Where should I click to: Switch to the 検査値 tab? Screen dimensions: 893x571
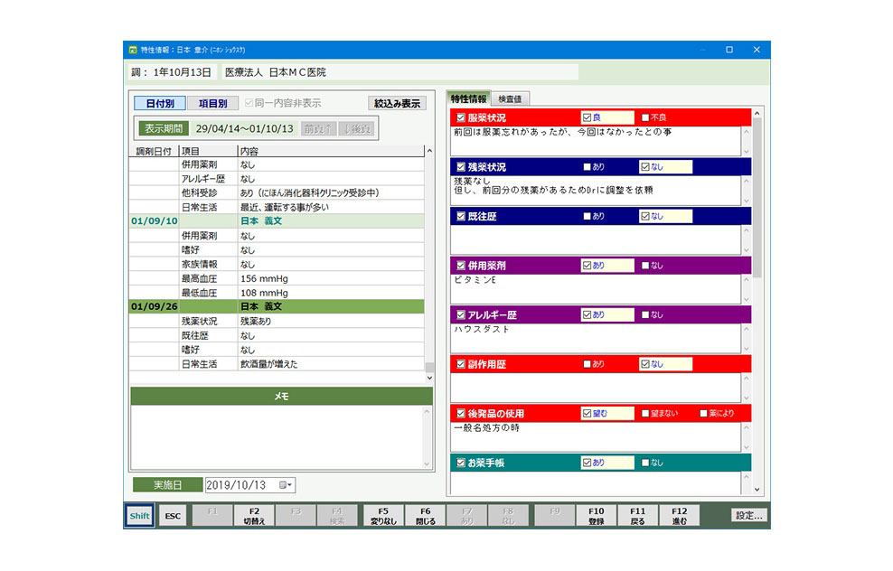(x=512, y=98)
